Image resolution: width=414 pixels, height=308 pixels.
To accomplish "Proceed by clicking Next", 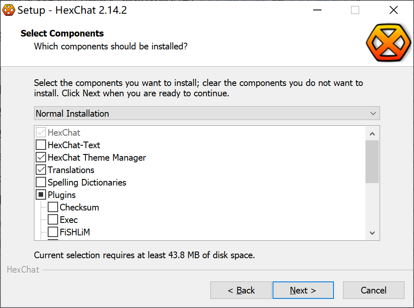I will (x=303, y=291).
